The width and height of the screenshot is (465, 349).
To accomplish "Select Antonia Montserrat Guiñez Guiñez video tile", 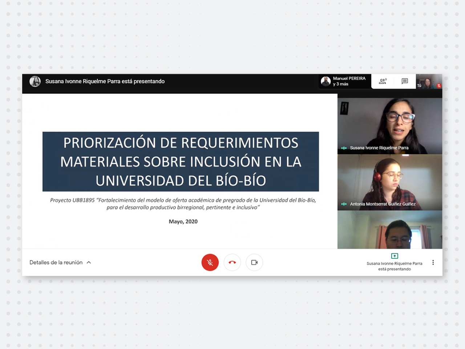I will click(x=390, y=182).
